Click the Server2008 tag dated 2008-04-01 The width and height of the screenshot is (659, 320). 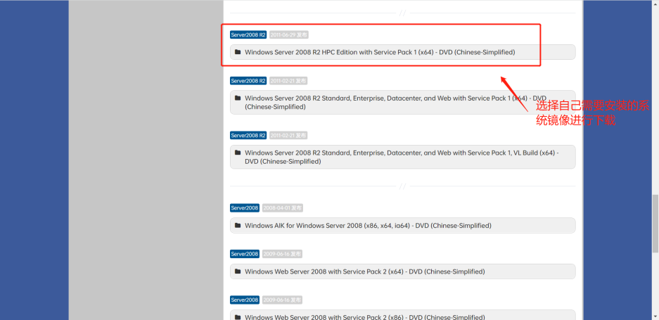click(245, 207)
